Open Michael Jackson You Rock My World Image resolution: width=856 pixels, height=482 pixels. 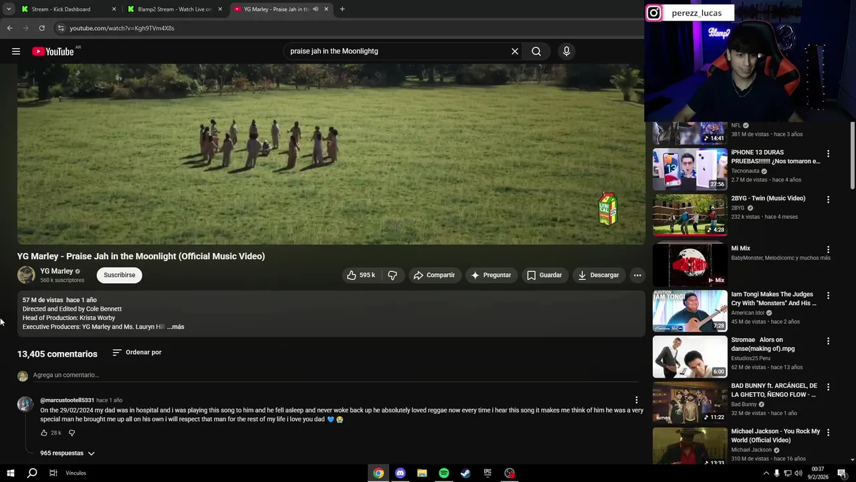[x=775, y=436]
